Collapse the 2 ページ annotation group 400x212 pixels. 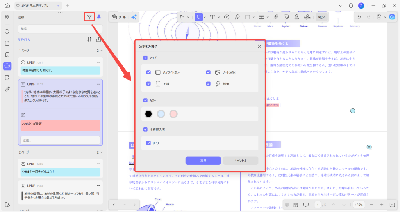tap(102, 152)
